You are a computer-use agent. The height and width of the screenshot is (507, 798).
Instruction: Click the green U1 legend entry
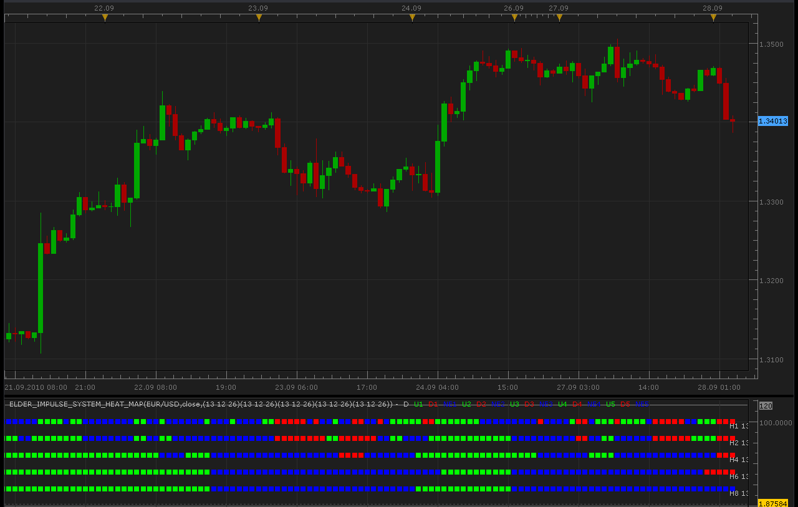click(418, 404)
